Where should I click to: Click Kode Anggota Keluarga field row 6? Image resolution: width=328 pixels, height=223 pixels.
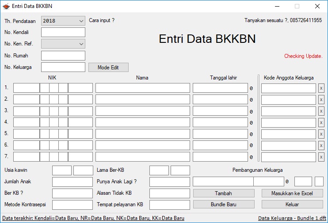(289, 146)
